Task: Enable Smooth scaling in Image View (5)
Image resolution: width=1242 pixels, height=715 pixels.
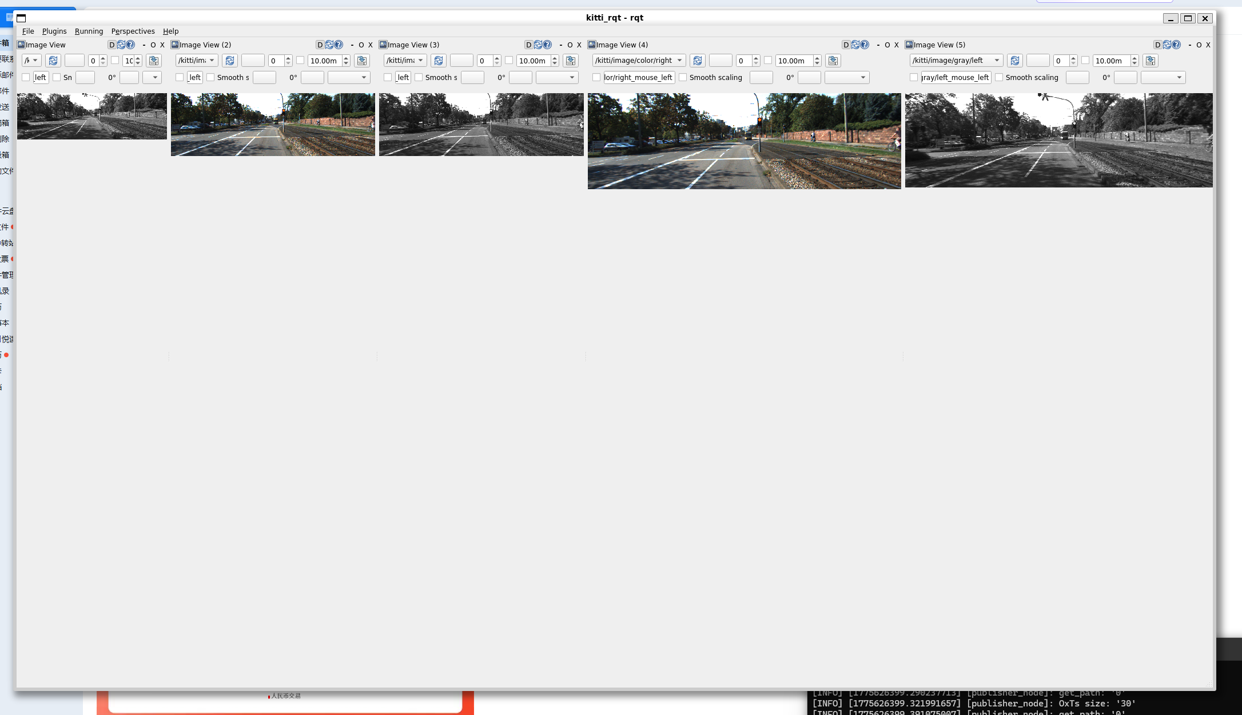Action: click(x=999, y=77)
